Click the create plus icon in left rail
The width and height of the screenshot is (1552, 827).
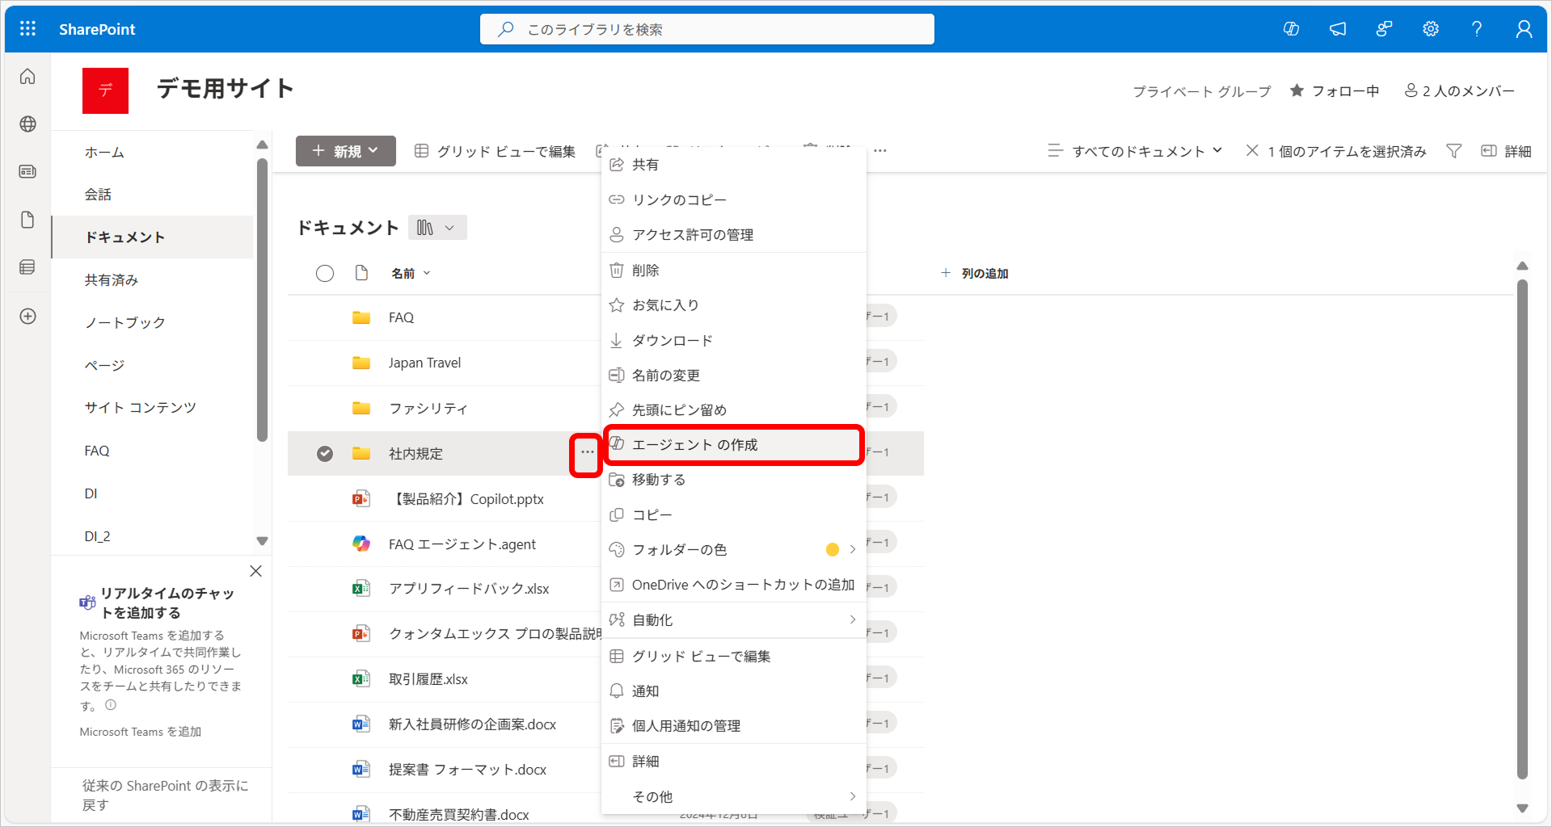[27, 316]
